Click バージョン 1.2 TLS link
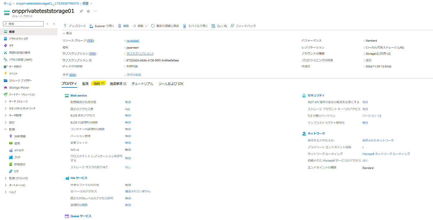 point(372,116)
